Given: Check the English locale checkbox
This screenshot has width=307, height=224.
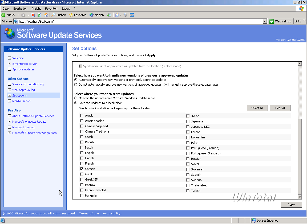Looking at the screenshot, I should click(x=82, y=153).
